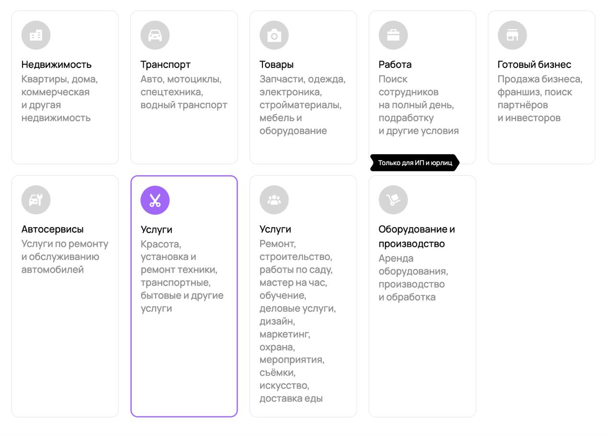Click the purple scissors icon
The height and width of the screenshot is (436, 613).
pos(155,201)
